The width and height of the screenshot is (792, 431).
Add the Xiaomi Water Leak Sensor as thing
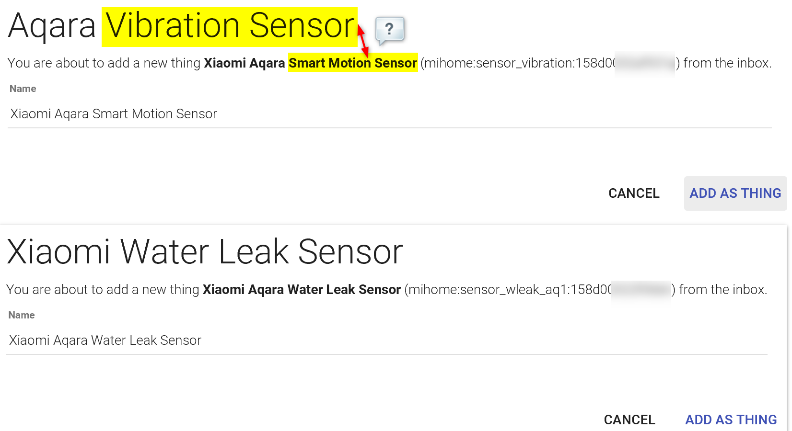[x=731, y=420]
